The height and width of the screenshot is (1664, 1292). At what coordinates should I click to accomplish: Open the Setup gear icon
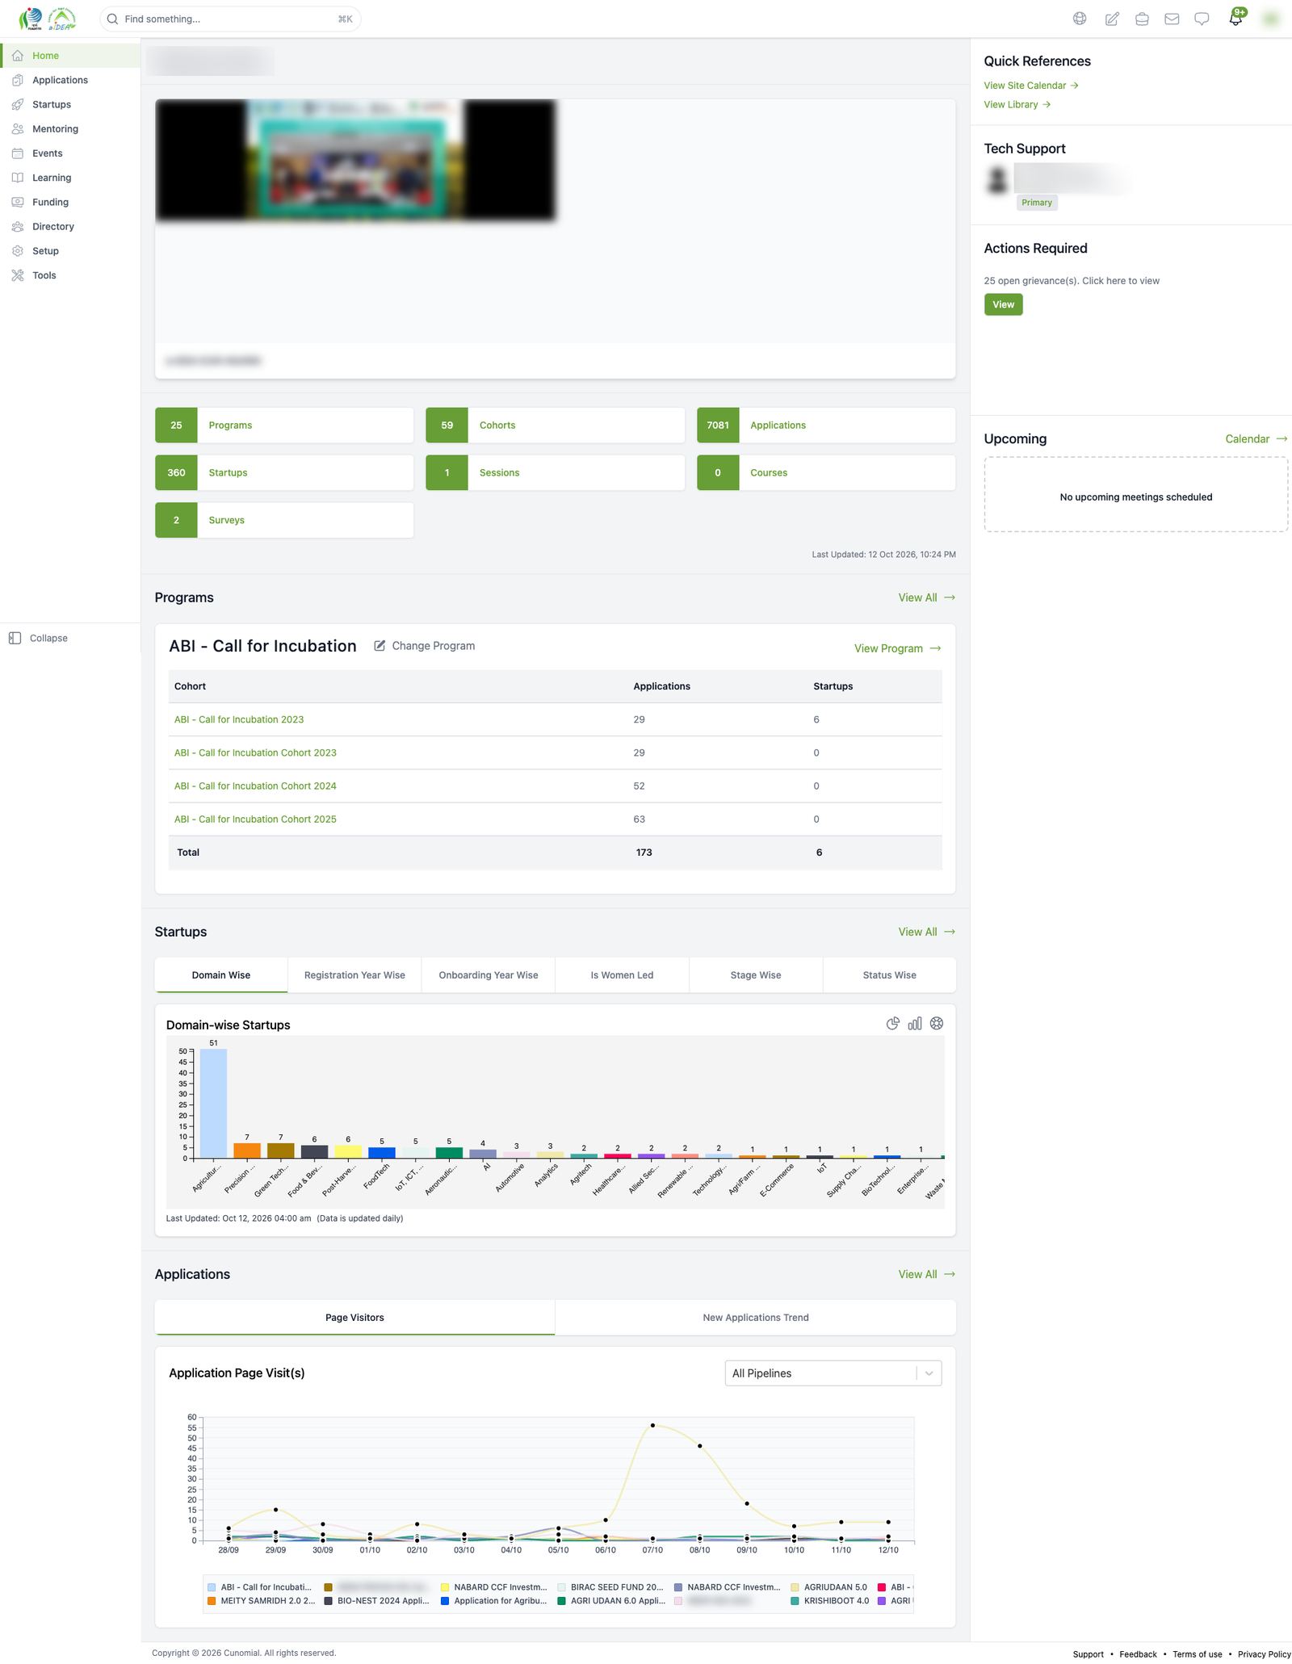point(18,251)
